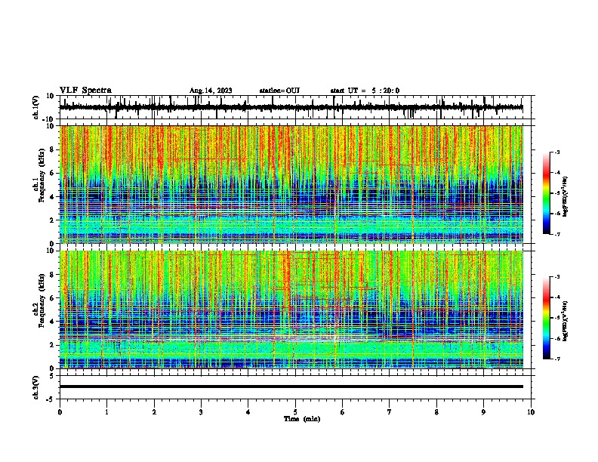
Task: Click the ch.1 frequency axis tick label "4"
Action: point(53,197)
